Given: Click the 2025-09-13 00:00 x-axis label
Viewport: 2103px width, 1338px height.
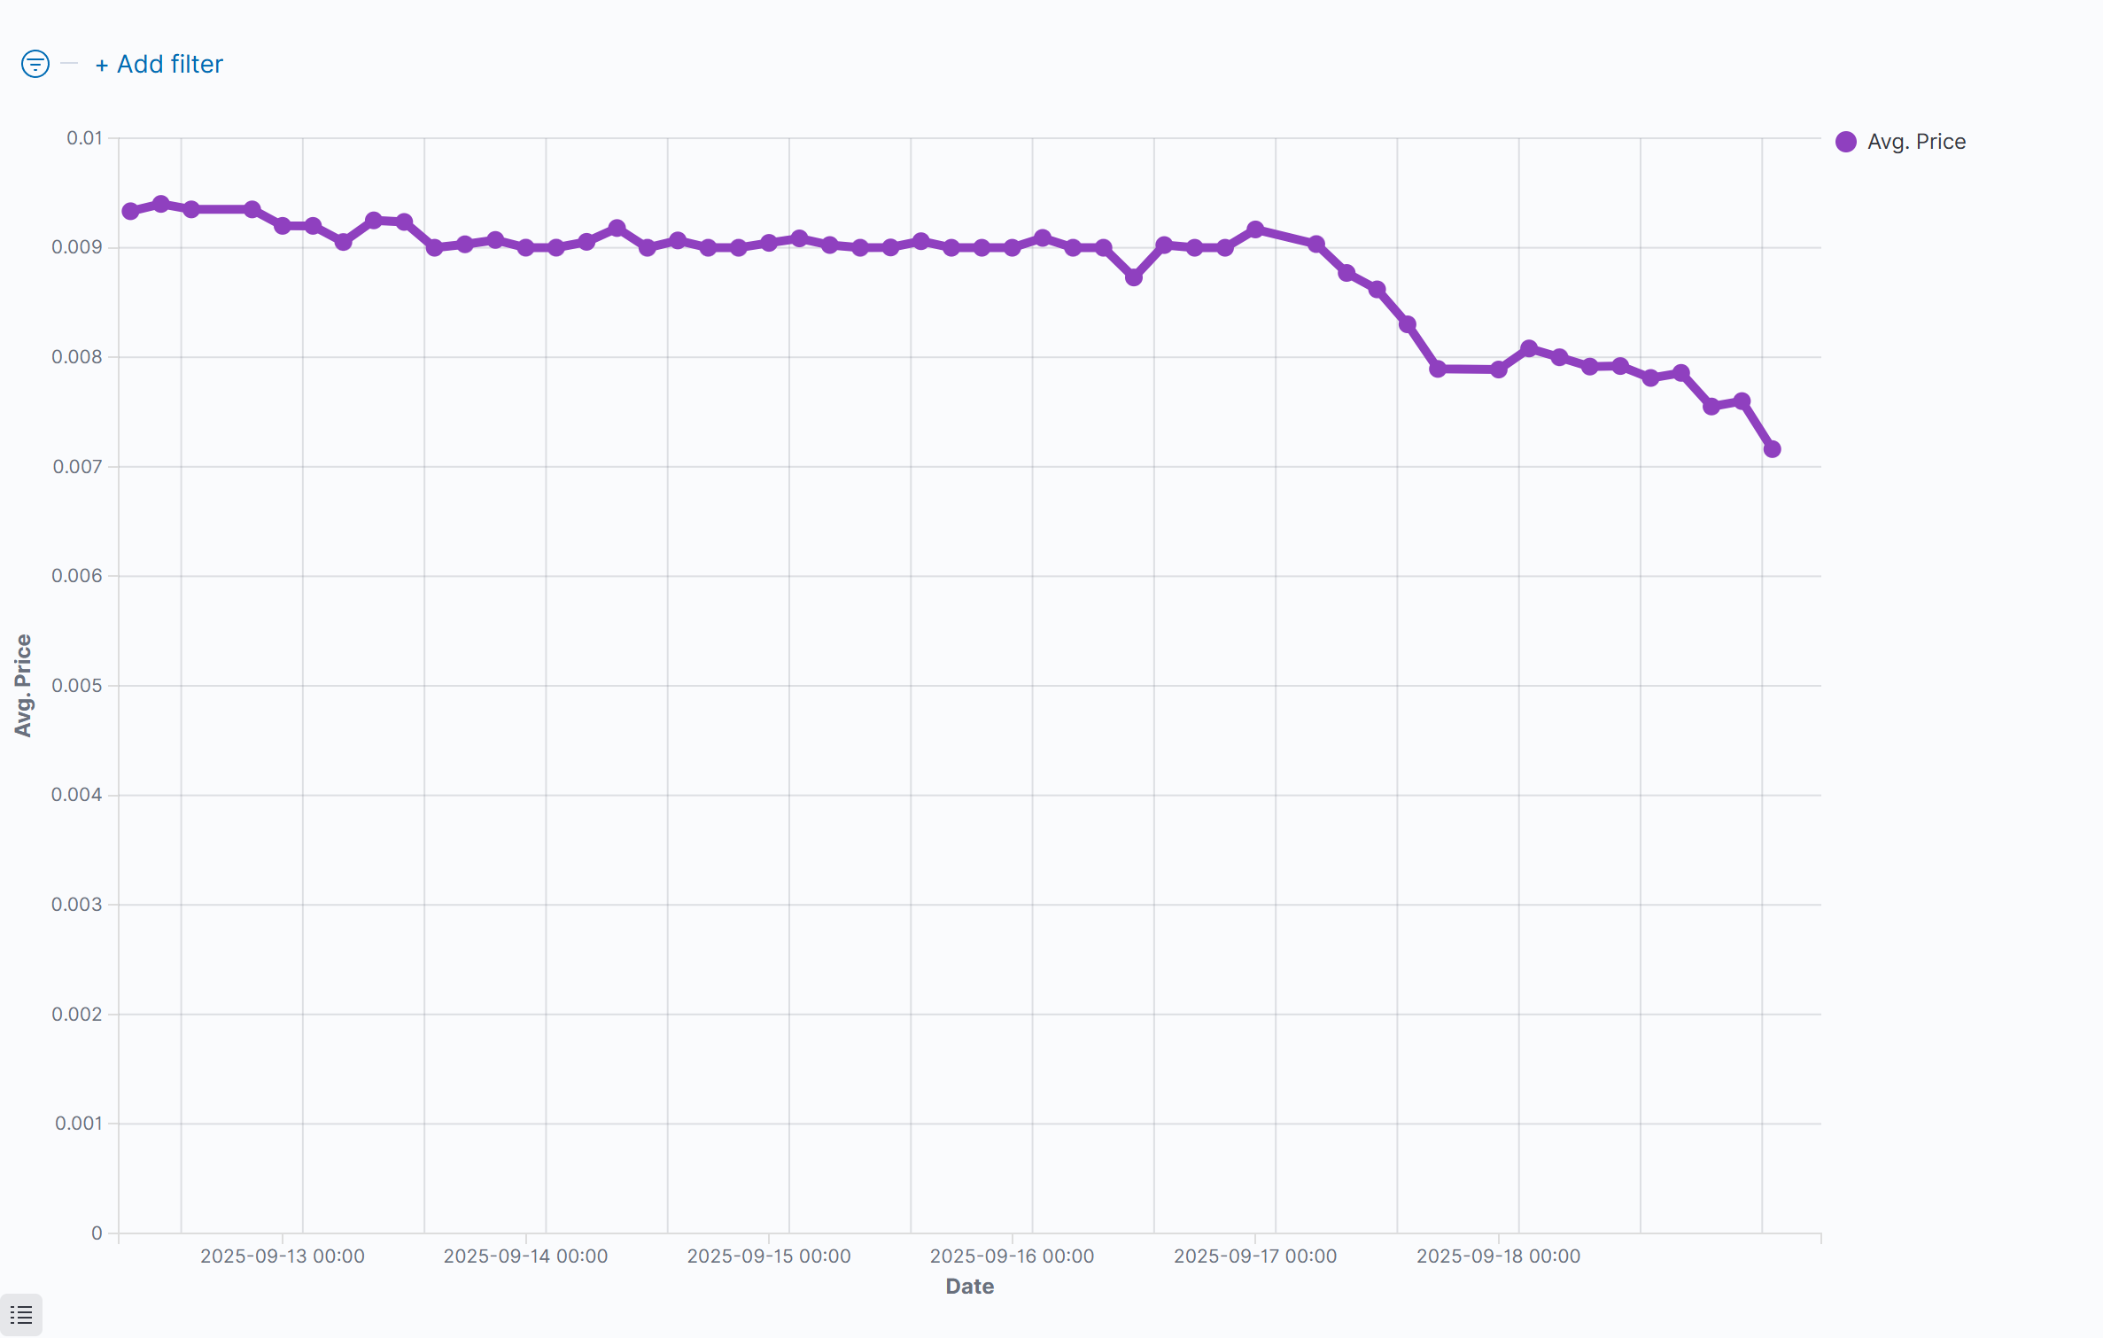Looking at the screenshot, I should coord(283,1256).
